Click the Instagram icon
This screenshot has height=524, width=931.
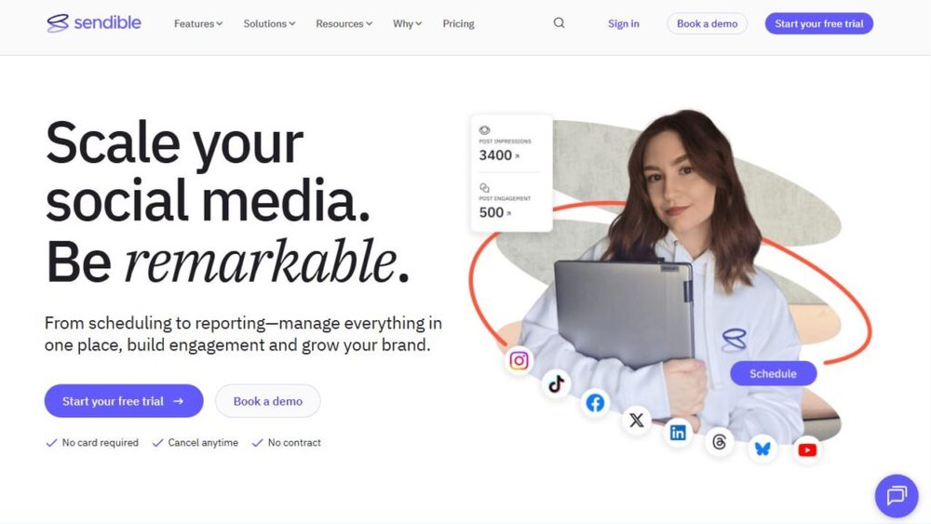point(519,361)
